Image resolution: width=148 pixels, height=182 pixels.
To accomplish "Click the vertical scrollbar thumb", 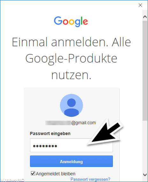I will (145, 71).
